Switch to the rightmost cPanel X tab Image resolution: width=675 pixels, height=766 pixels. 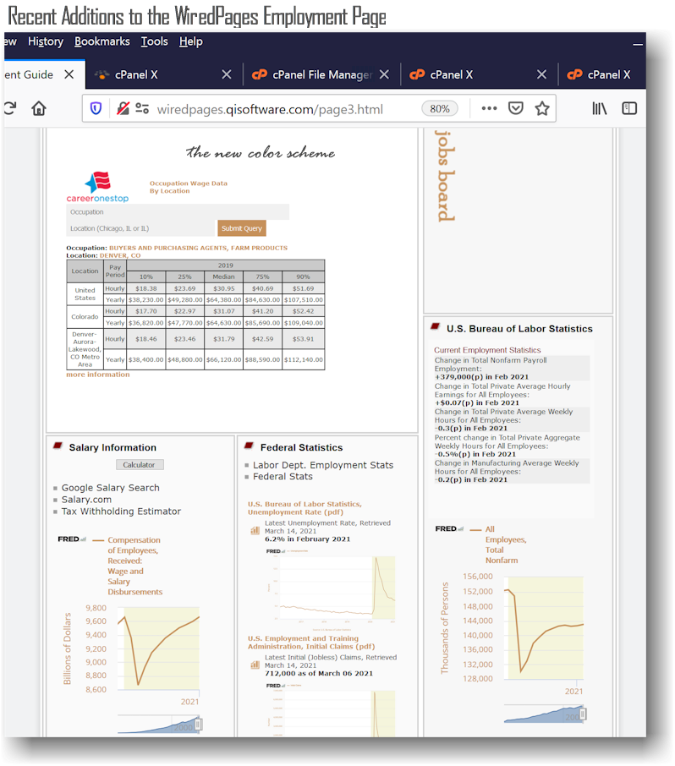point(602,74)
